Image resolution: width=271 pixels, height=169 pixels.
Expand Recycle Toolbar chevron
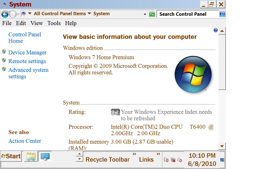pyautogui.click(x=134, y=154)
